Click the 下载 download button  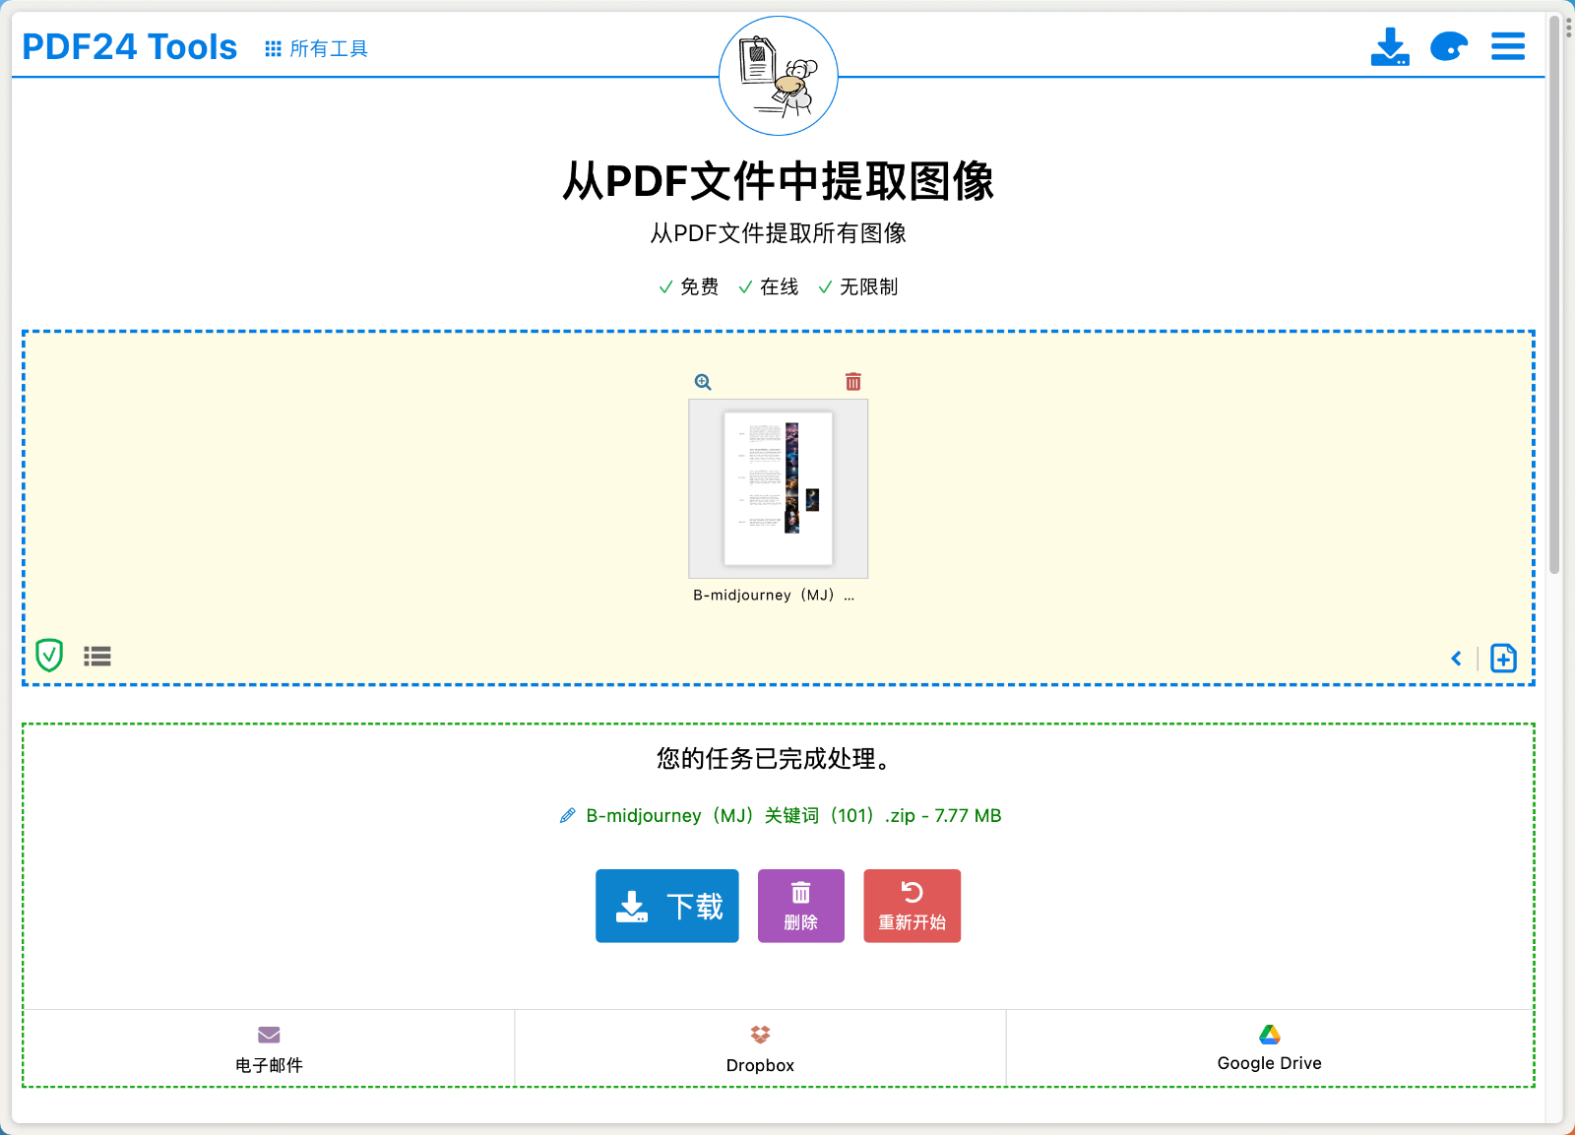tap(666, 906)
